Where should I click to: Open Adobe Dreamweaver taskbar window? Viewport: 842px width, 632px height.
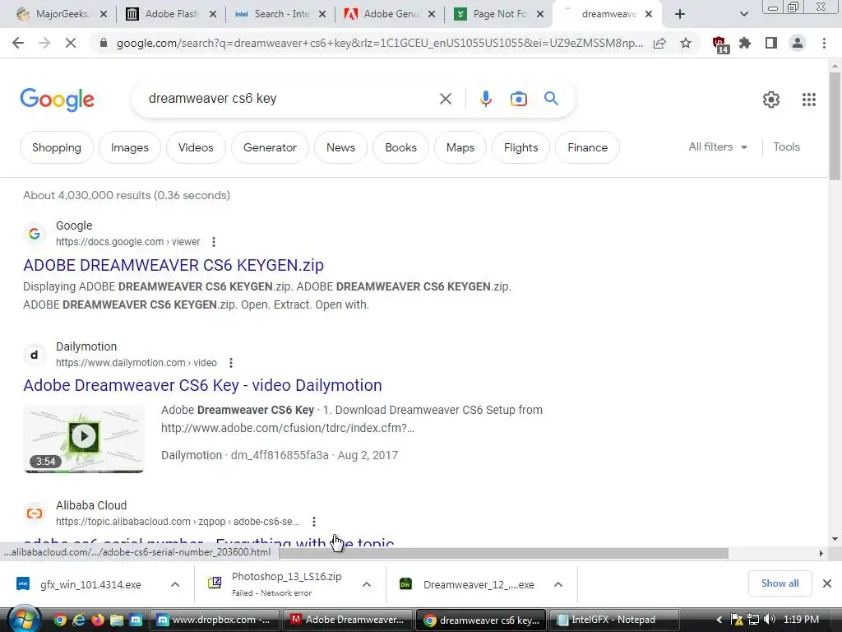(x=348, y=620)
